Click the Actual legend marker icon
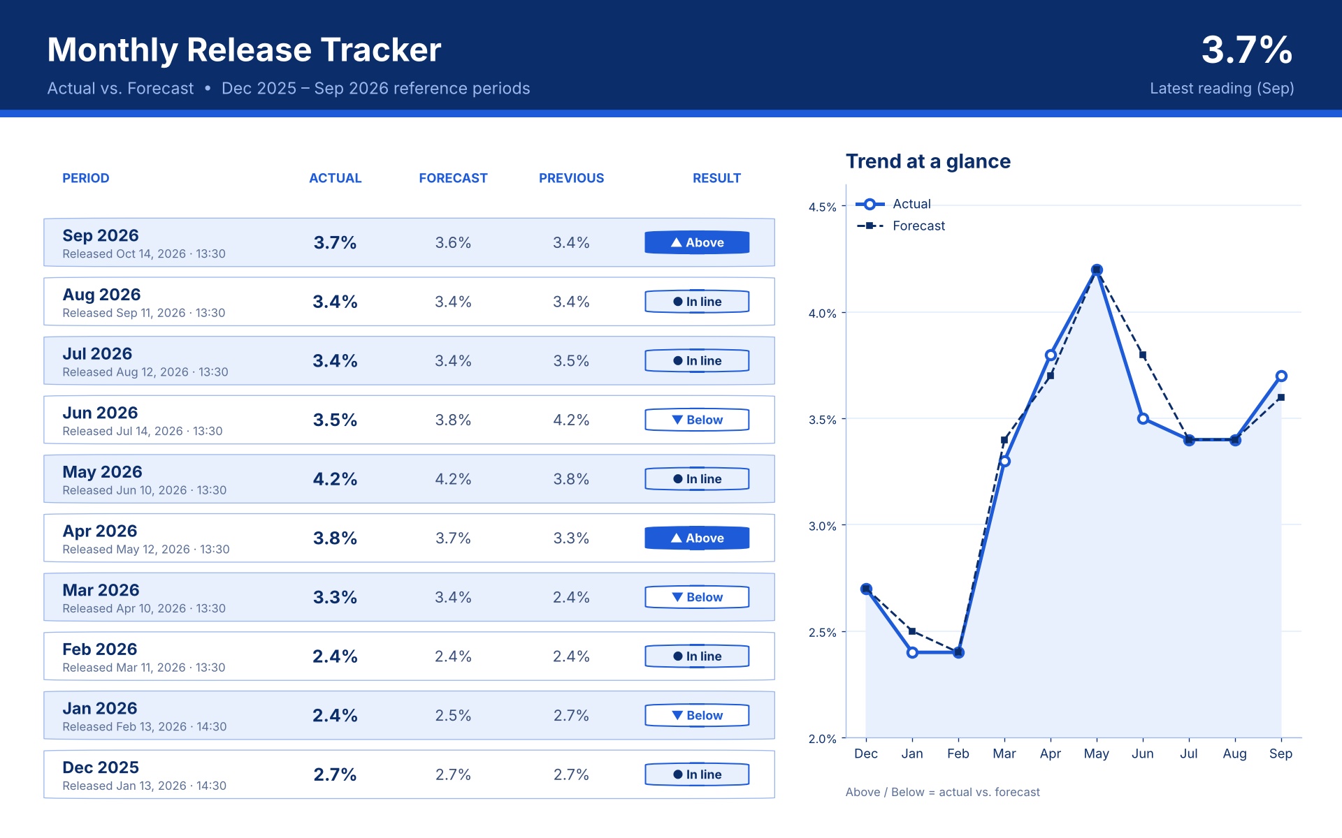1342x838 pixels. (870, 205)
